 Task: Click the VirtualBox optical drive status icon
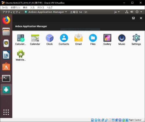(x=96, y=120)
